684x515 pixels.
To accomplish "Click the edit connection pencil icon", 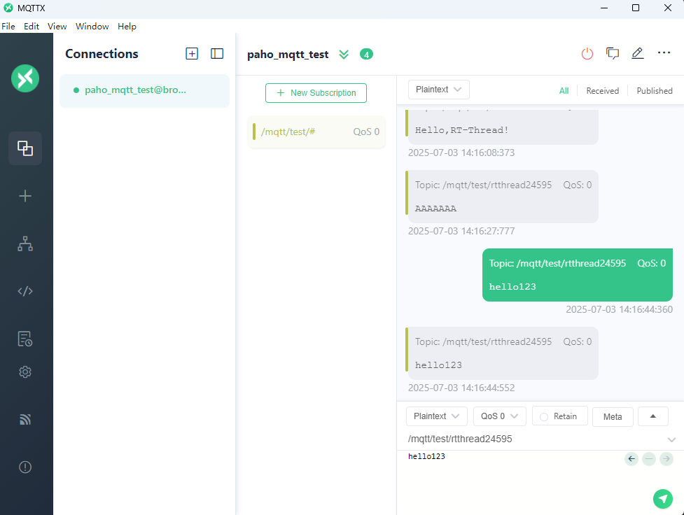I will [x=637, y=54].
